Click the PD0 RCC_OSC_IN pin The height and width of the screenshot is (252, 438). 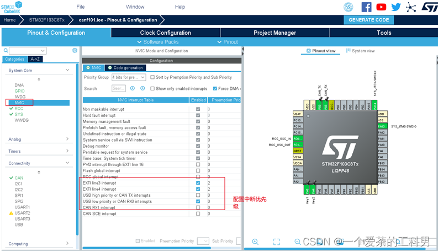tap(298, 138)
